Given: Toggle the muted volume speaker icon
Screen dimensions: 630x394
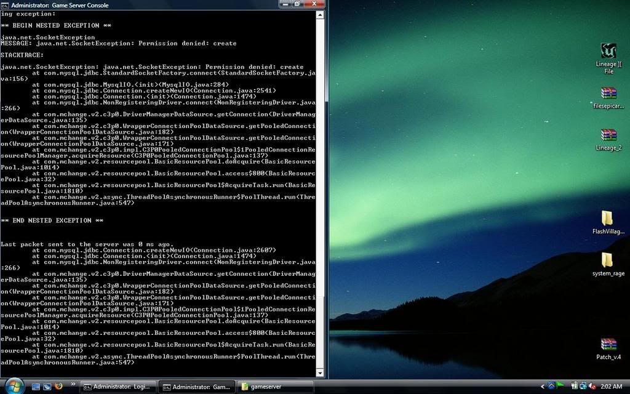Looking at the screenshot, I should (x=591, y=387).
